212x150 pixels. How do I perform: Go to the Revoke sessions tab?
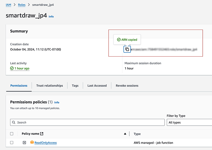coord(127,85)
